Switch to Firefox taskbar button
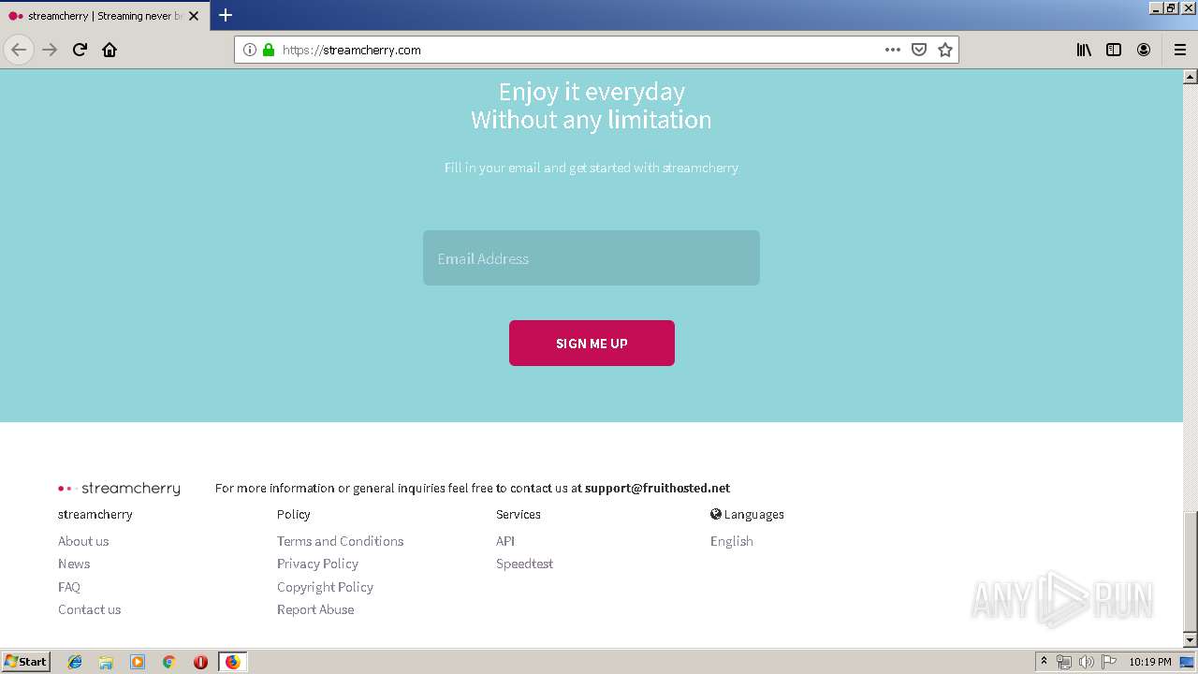Viewport: 1198px width, 674px height. 232,662
